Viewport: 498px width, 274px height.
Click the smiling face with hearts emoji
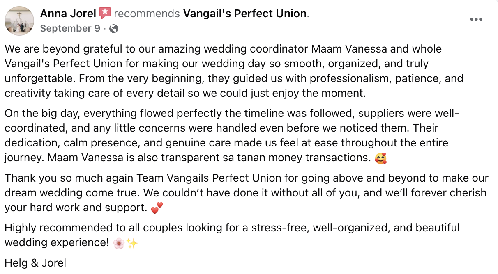coord(381,158)
